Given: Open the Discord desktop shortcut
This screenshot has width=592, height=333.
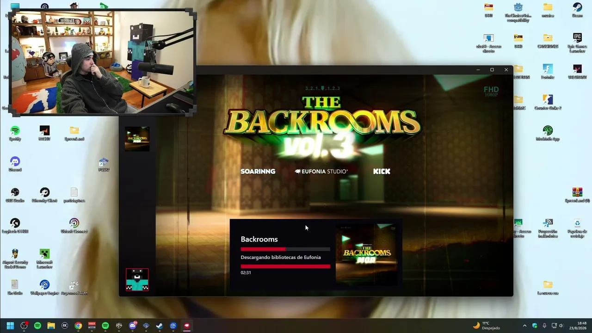Looking at the screenshot, I should tap(15, 164).
